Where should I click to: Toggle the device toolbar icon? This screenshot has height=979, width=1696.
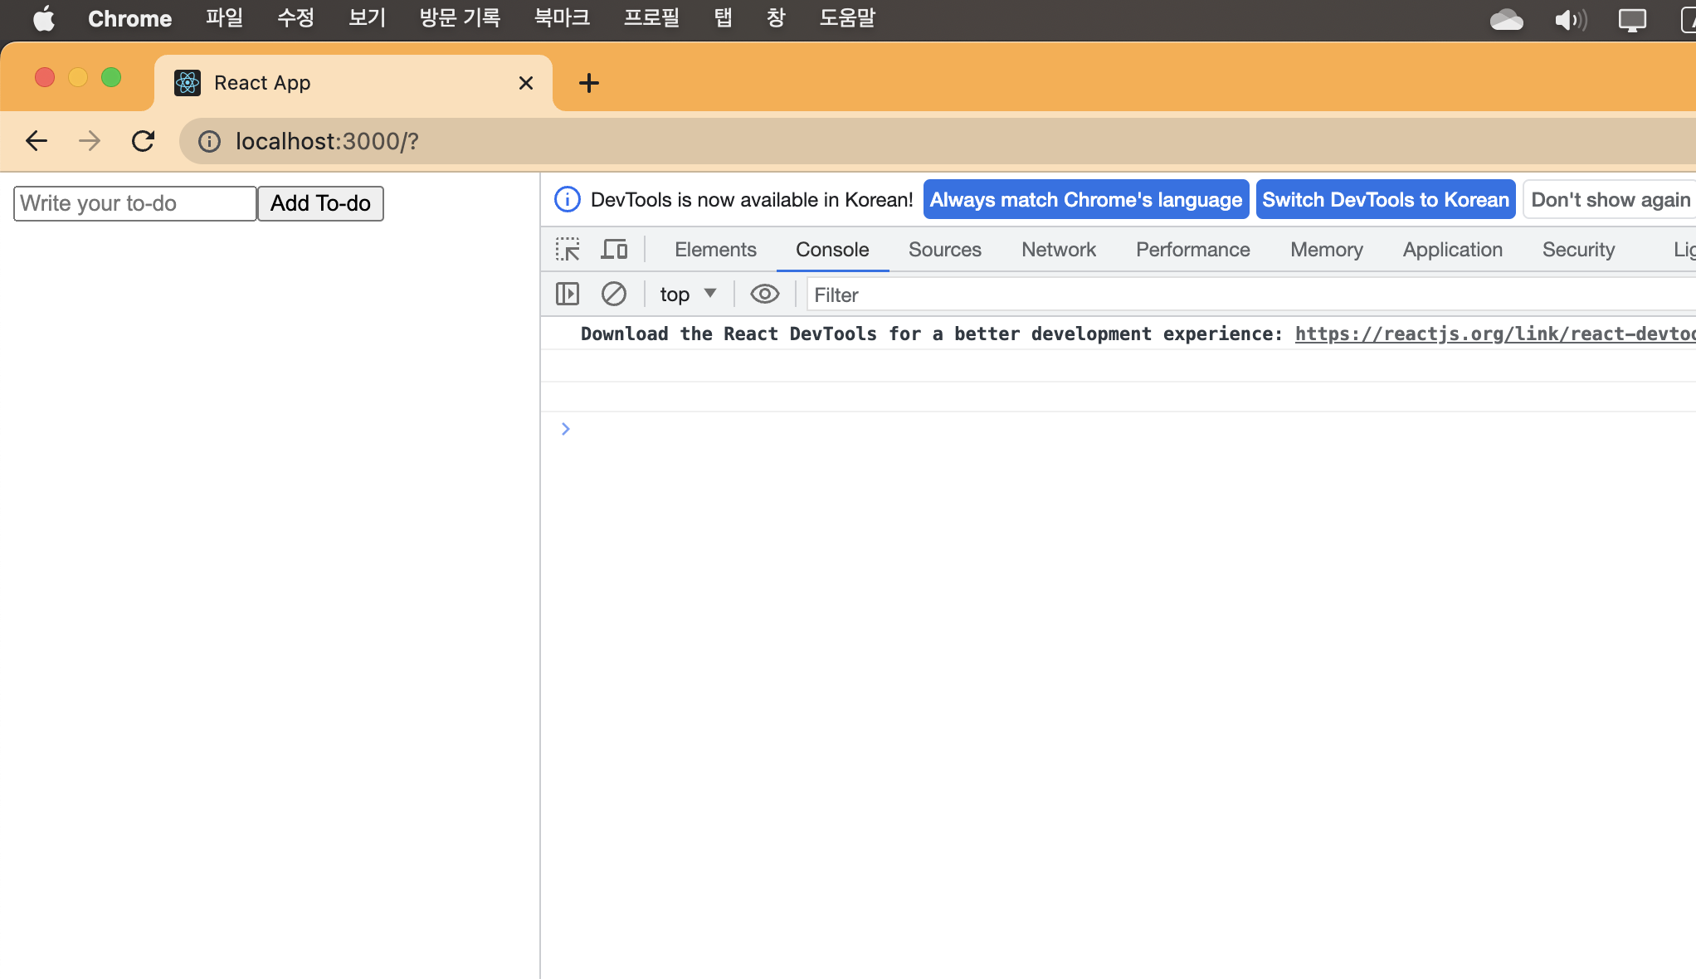point(614,250)
